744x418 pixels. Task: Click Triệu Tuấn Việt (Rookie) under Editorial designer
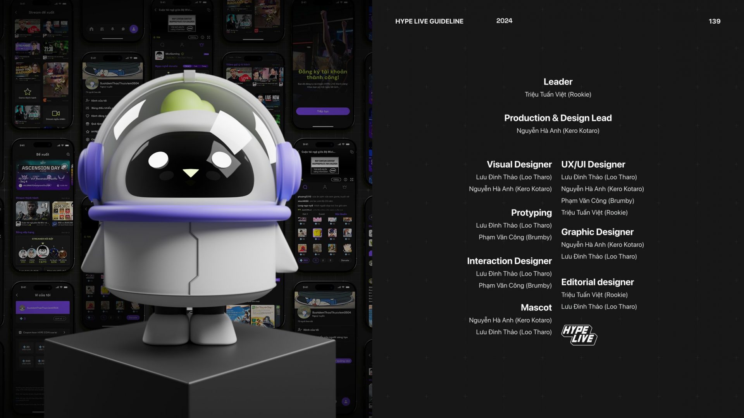pos(594,295)
